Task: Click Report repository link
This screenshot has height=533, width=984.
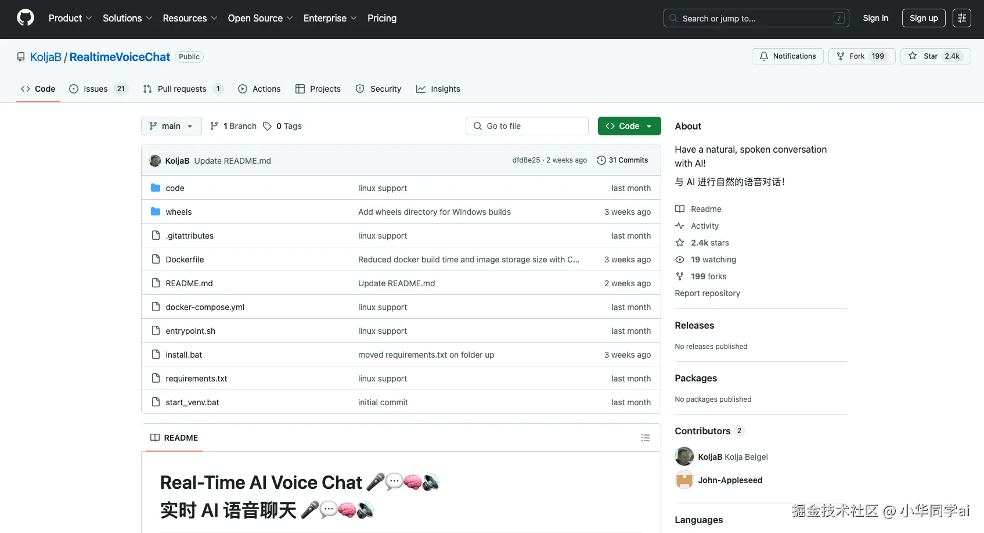Action: point(707,293)
